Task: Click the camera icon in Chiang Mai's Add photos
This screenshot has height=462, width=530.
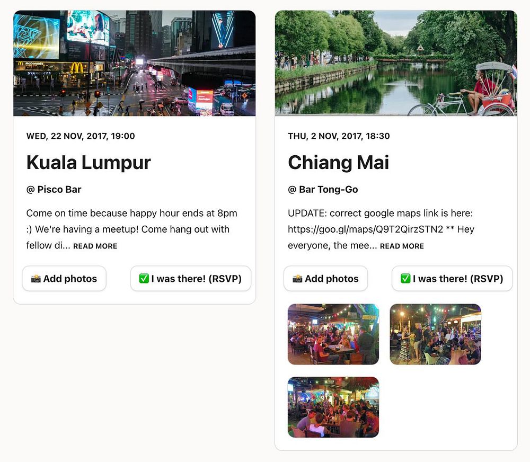Action: click(x=297, y=279)
